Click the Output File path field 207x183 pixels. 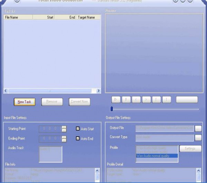(165, 128)
